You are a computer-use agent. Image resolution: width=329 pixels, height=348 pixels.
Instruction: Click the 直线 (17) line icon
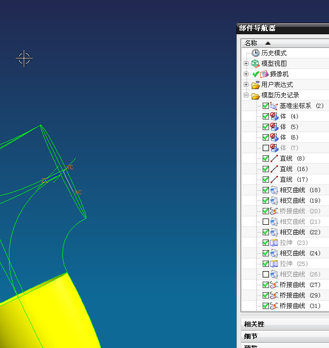pos(274,180)
